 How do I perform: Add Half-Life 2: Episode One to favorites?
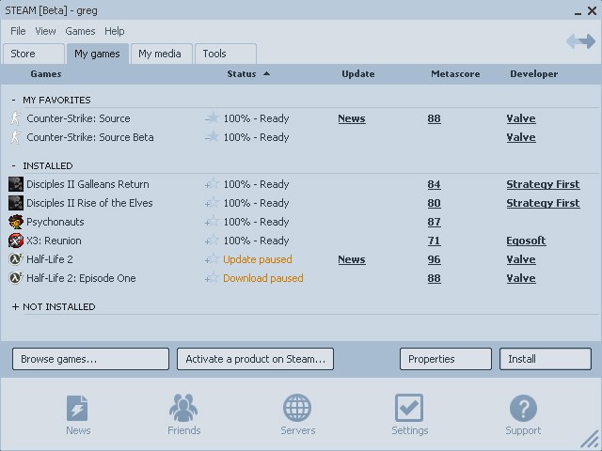point(213,278)
